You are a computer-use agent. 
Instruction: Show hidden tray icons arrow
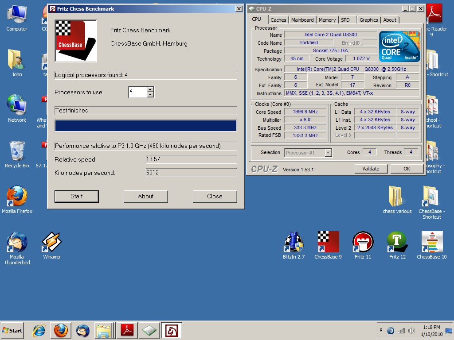tap(381, 330)
